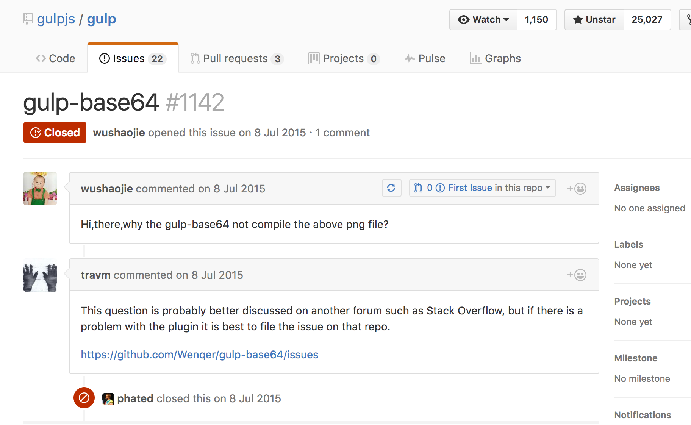Click the Assignees sidebar heading
Image resolution: width=691 pixels, height=425 pixels.
[637, 188]
